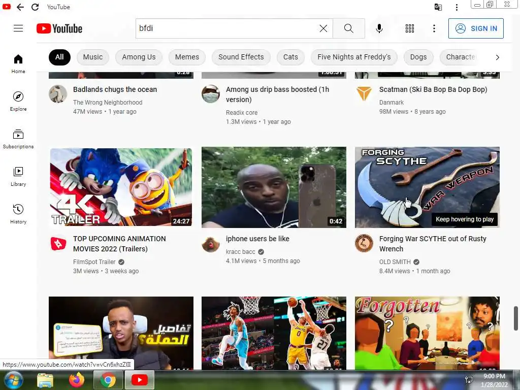This screenshot has height=390, width=520.
Task: Open Explore in the sidebar
Action: tap(18, 101)
